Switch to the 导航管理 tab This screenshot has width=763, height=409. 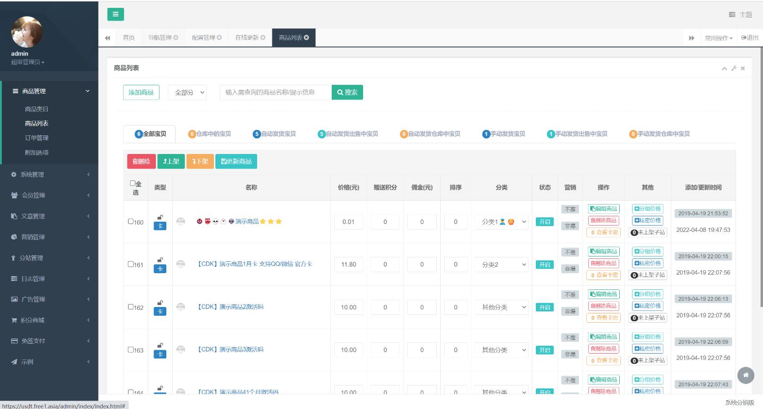pos(160,38)
